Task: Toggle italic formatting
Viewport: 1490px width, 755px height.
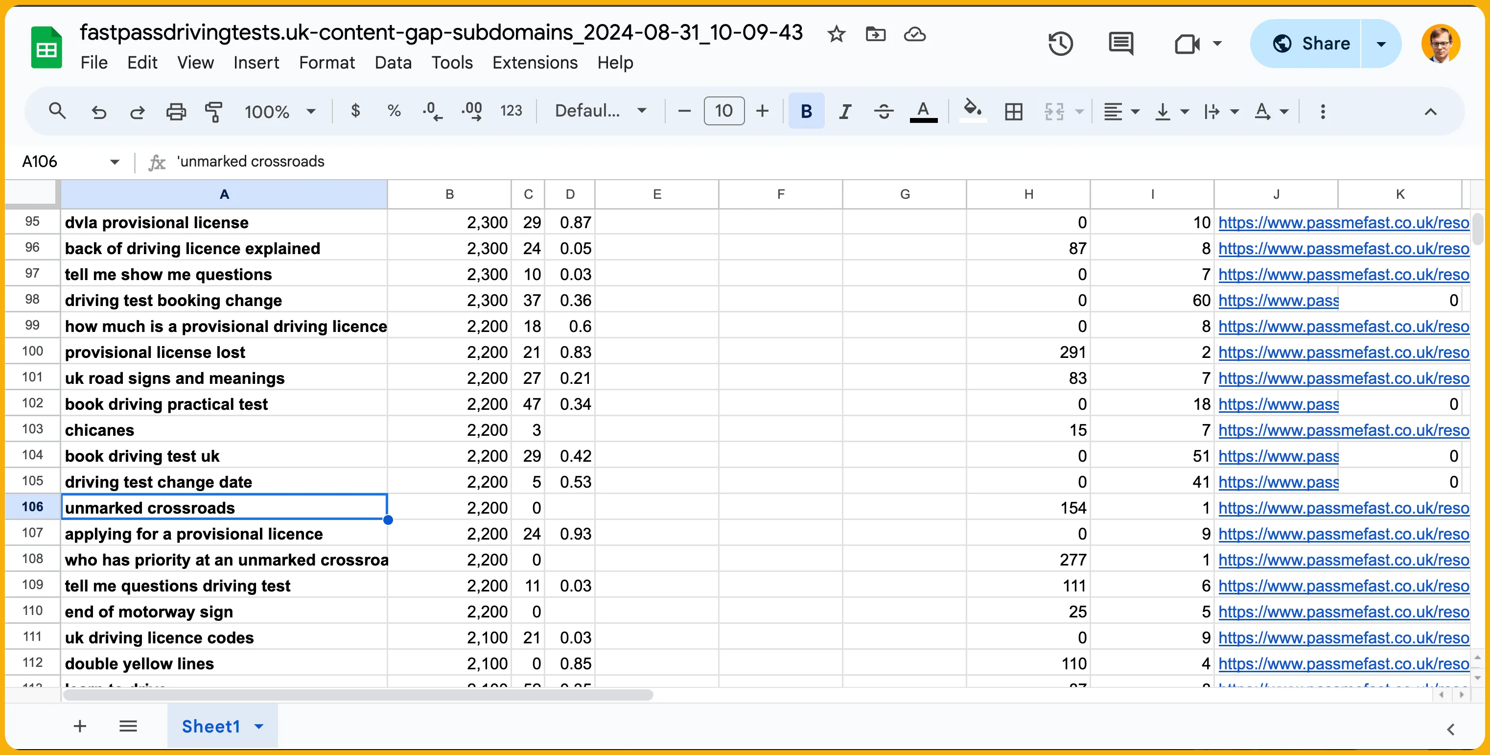Action: coord(845,111)
